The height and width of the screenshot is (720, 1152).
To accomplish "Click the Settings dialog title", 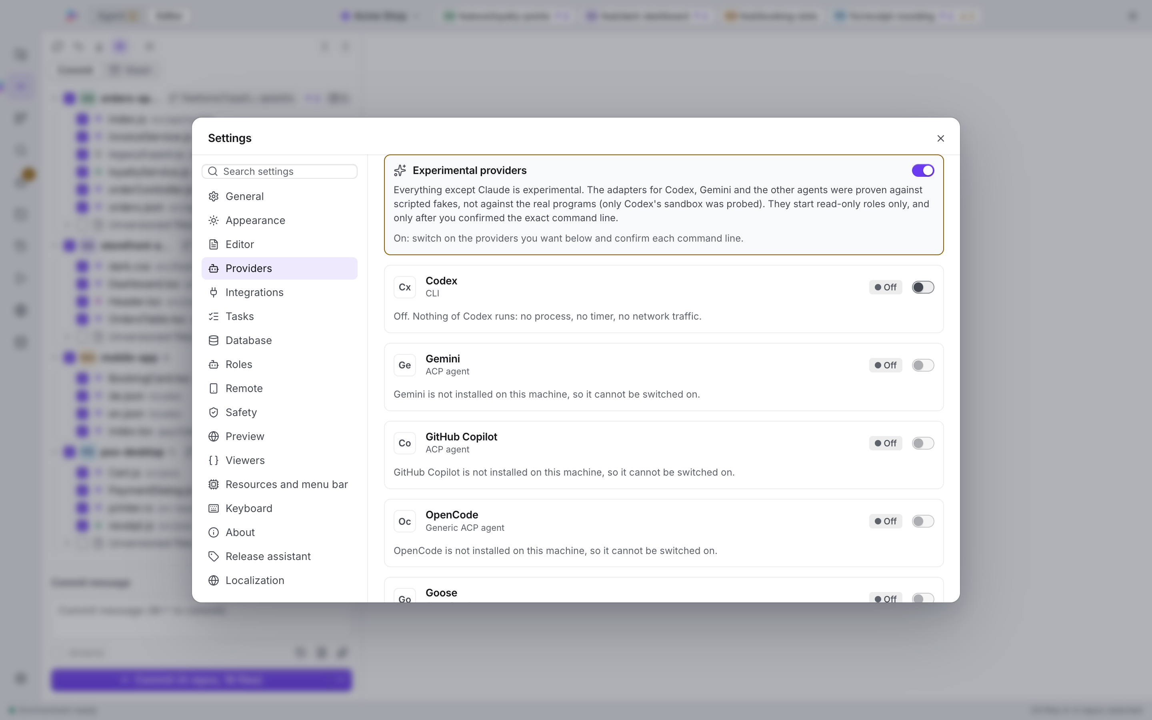I will click(x=230, y=138).
